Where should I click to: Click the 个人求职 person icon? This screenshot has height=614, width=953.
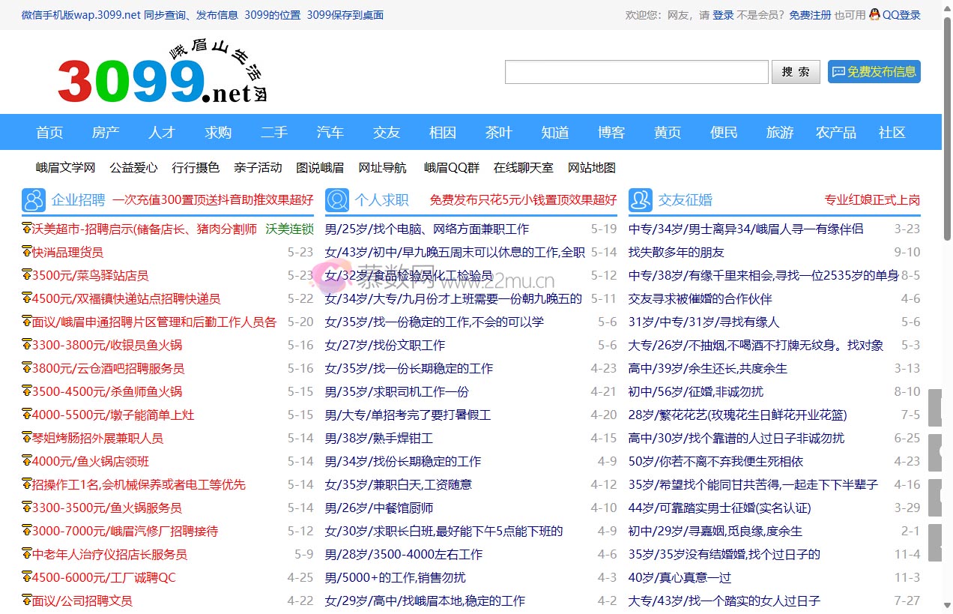click(337, 199)
